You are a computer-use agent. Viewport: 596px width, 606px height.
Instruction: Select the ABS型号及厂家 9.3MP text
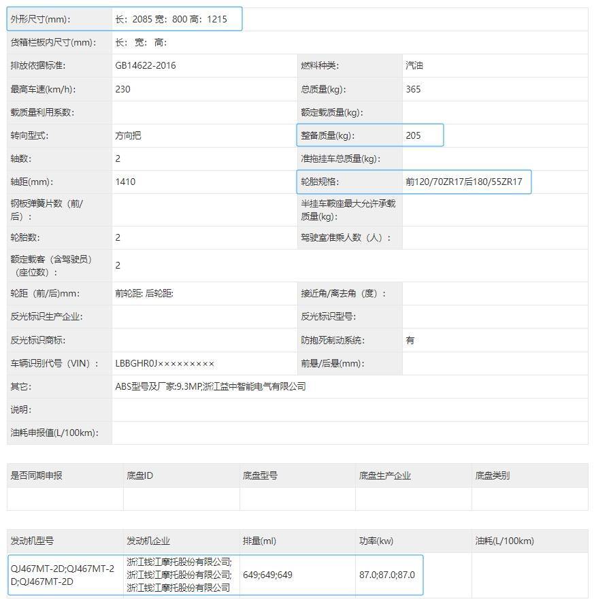pyautogui.click(x=210, y=387)
